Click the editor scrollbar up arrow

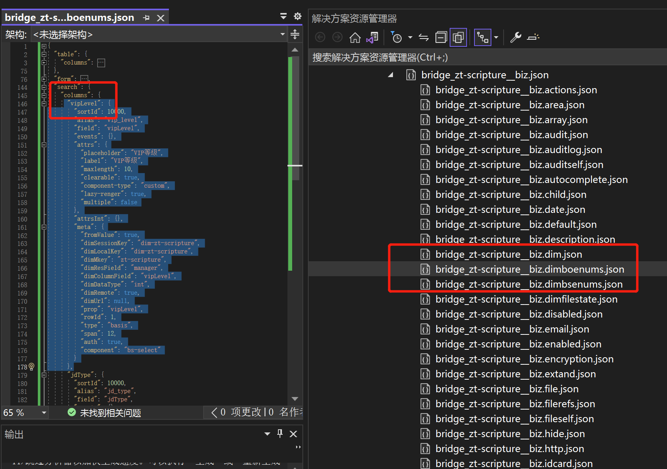tap(295, 50)
